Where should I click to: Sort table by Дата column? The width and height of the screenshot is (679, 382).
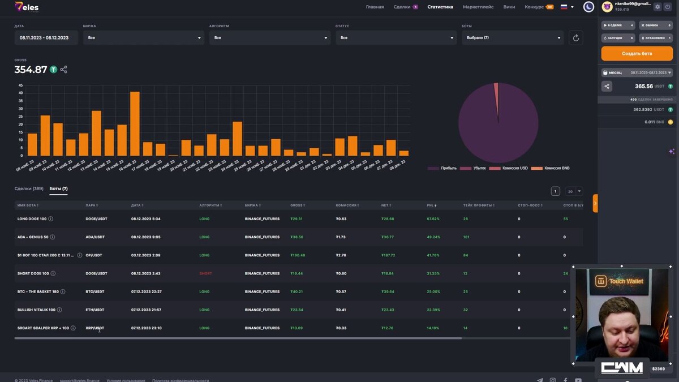pyautogui.click(x=137, y=205)
